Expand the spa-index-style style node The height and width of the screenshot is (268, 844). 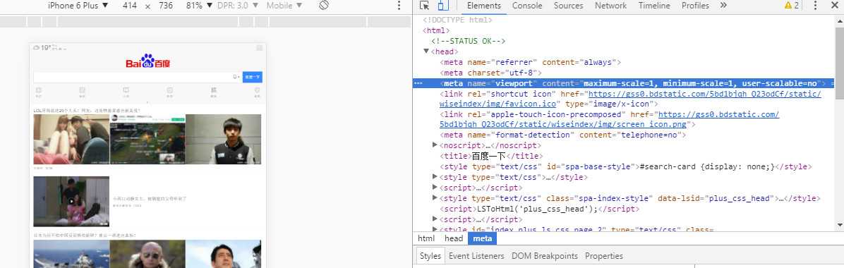(x=435, y=198)
